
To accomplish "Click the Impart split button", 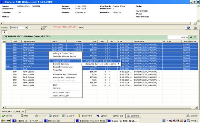I will click(x=54, y=116).
